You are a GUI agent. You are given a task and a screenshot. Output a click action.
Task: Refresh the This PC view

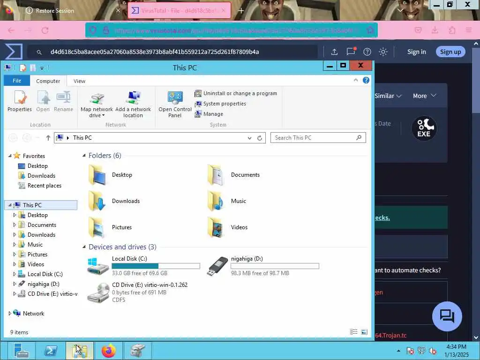click(260, 138)
